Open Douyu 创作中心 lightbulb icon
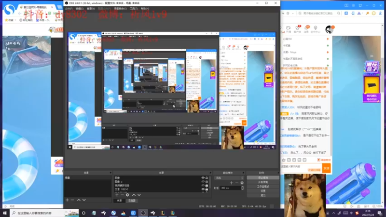The image size is (386, 217). coord(316,29)
